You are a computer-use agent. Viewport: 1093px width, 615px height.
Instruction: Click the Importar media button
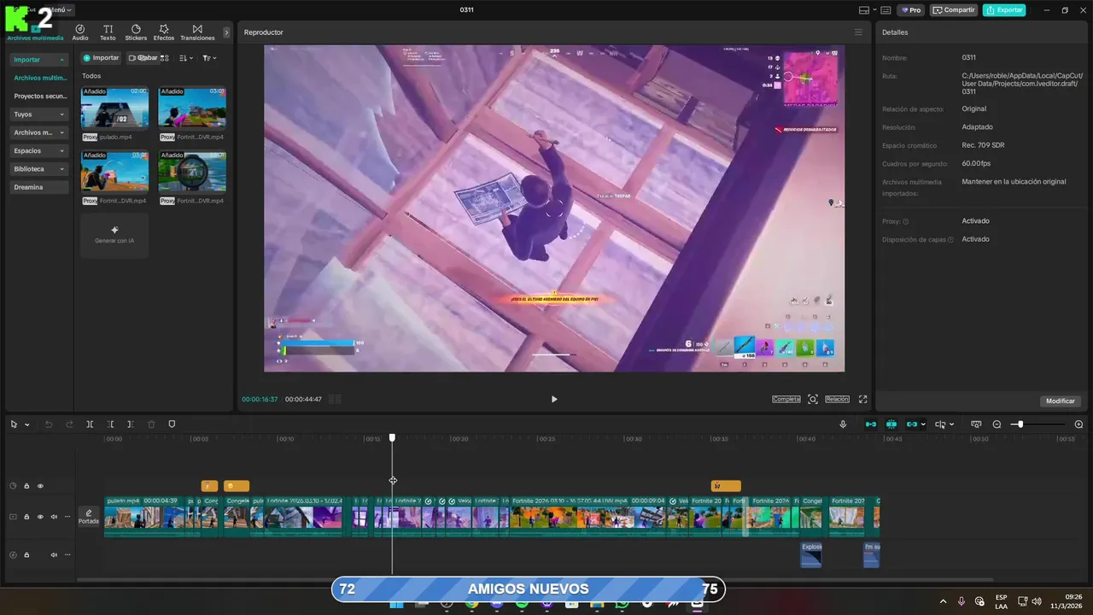coord(101,58)
